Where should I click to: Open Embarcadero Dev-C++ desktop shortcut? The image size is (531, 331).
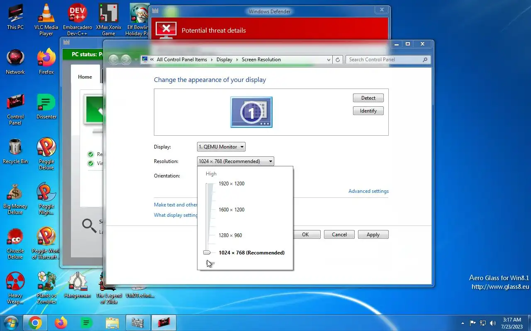pyautogui.click(x=78, y=20)
